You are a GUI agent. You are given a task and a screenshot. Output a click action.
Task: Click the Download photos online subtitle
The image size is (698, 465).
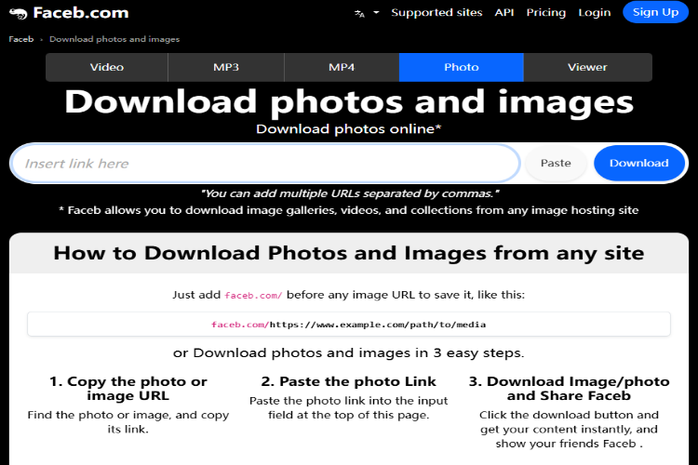[x=349, y=129]
